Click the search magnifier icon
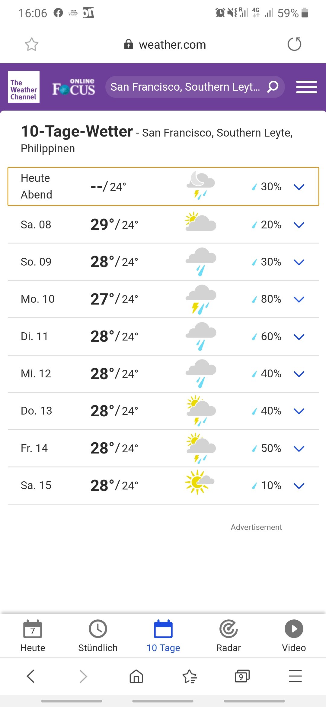The width and height of the screenshot is (326, 707). (x=273, y=87)
